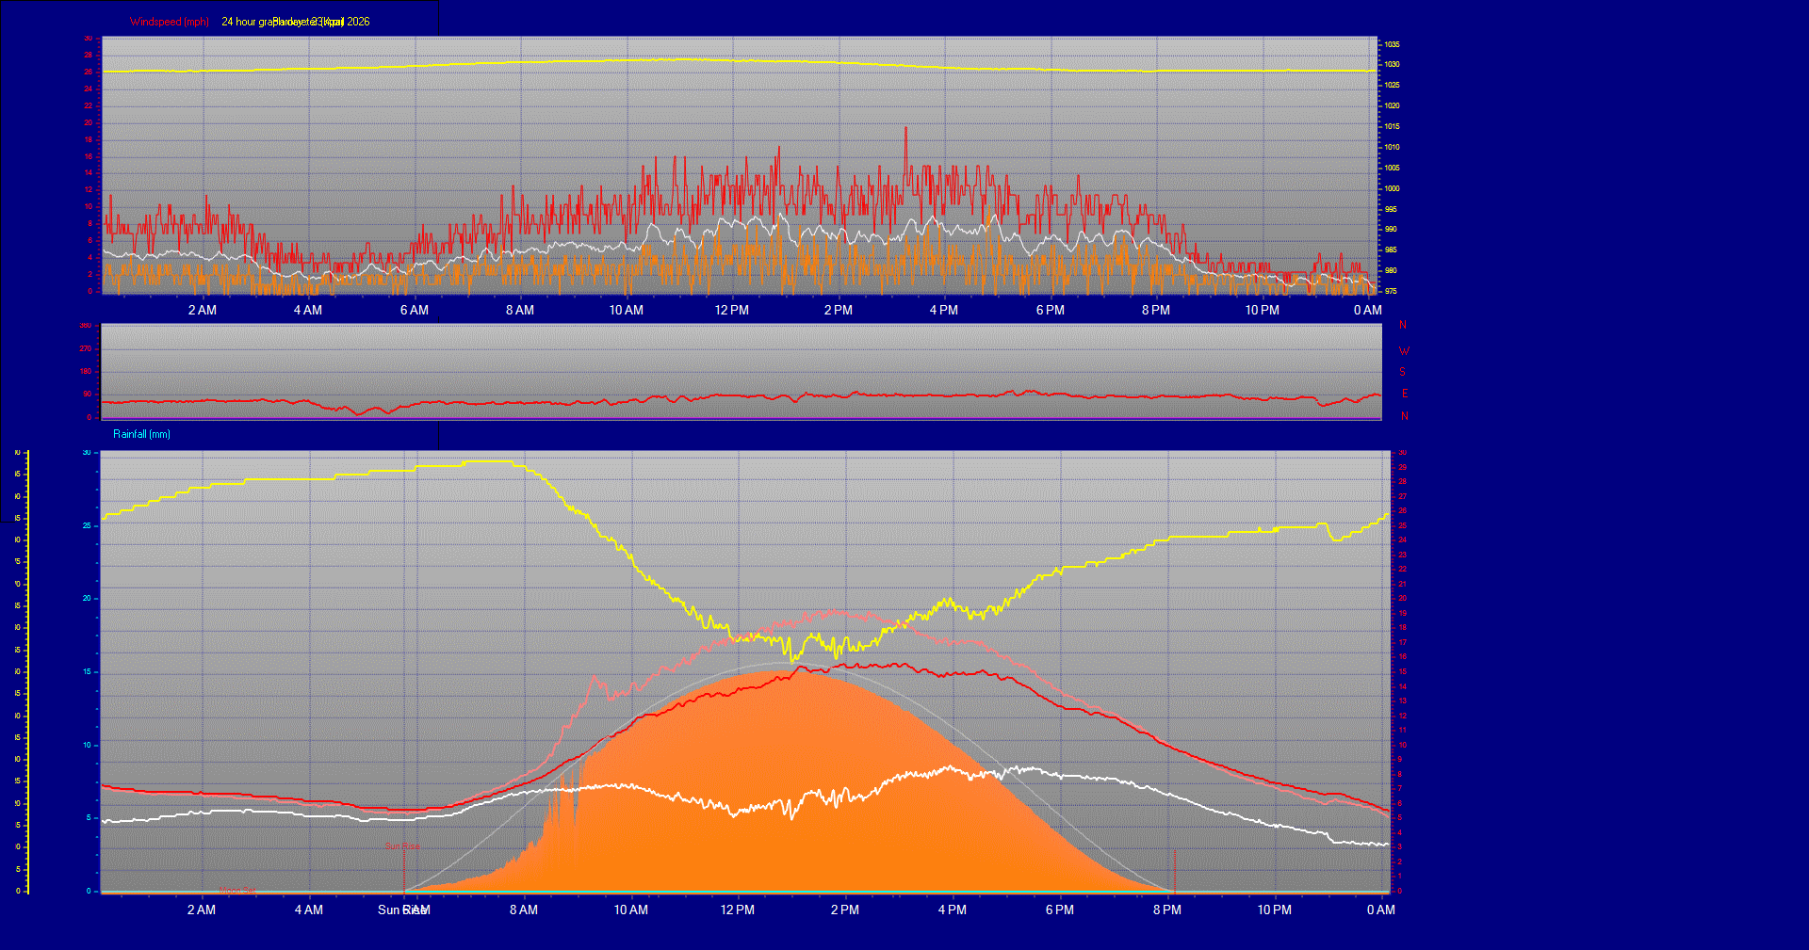Image resolution: width=1809 pixels, height=950 pixels.
Task: Click the pressure axis 1035 value
Action: [x=1392, y=43]
